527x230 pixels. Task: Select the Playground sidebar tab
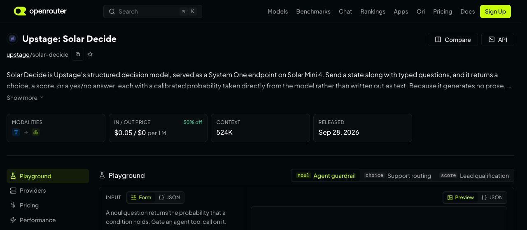[48, 176]
